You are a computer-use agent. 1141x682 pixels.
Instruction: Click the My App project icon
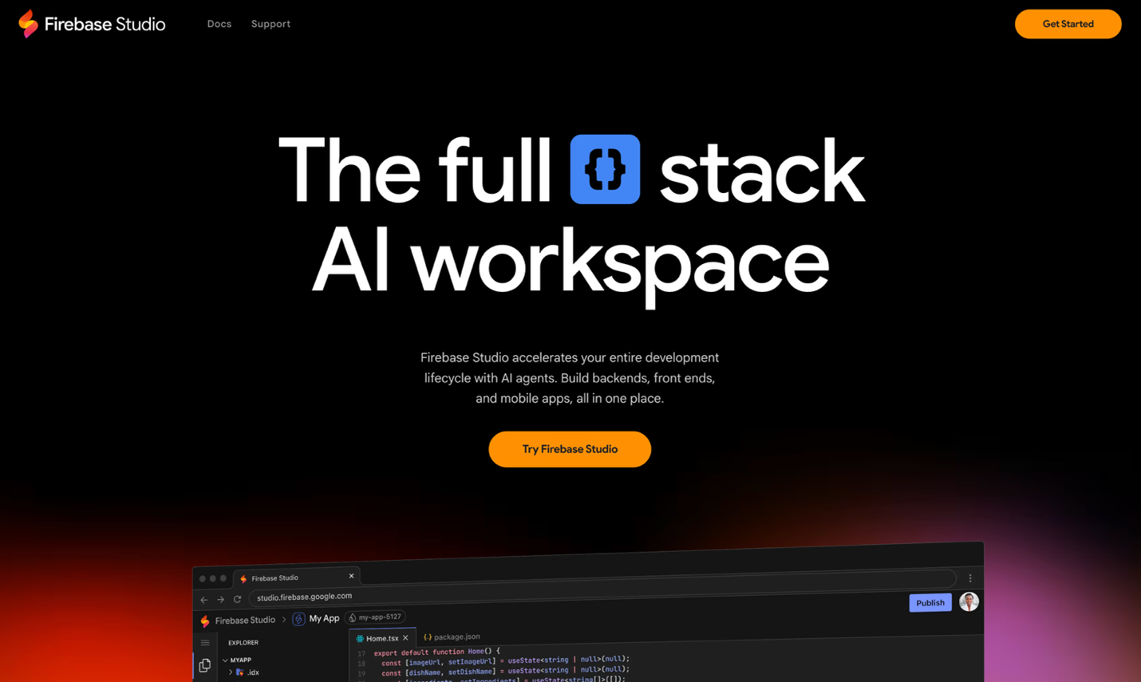[x=298, y=619]
